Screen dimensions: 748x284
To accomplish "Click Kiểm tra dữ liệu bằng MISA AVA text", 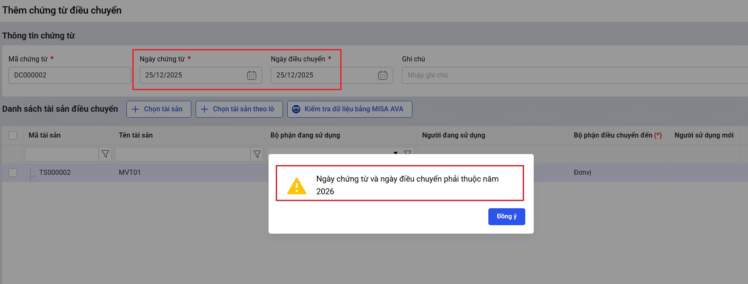I will click(x=353, y=109).
